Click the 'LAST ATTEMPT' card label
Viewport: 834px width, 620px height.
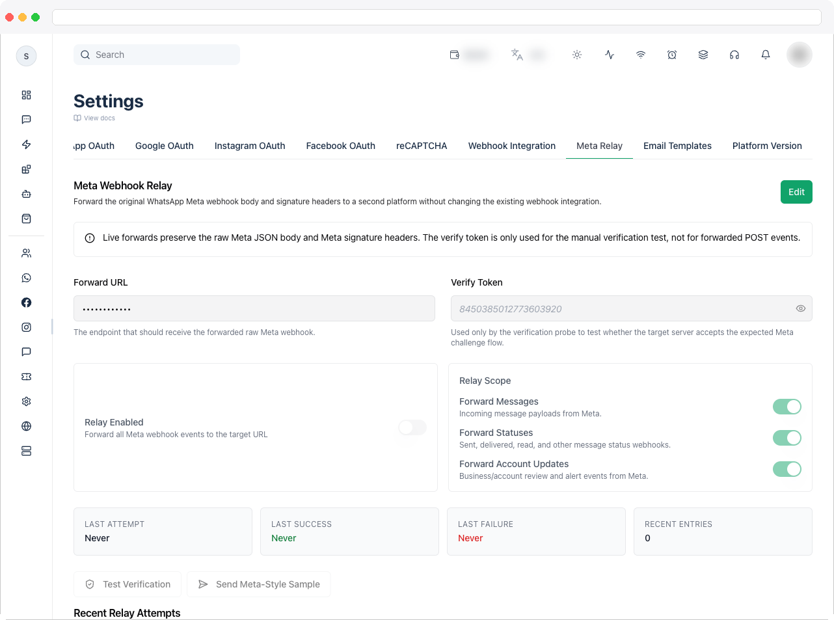coord(114,524)
